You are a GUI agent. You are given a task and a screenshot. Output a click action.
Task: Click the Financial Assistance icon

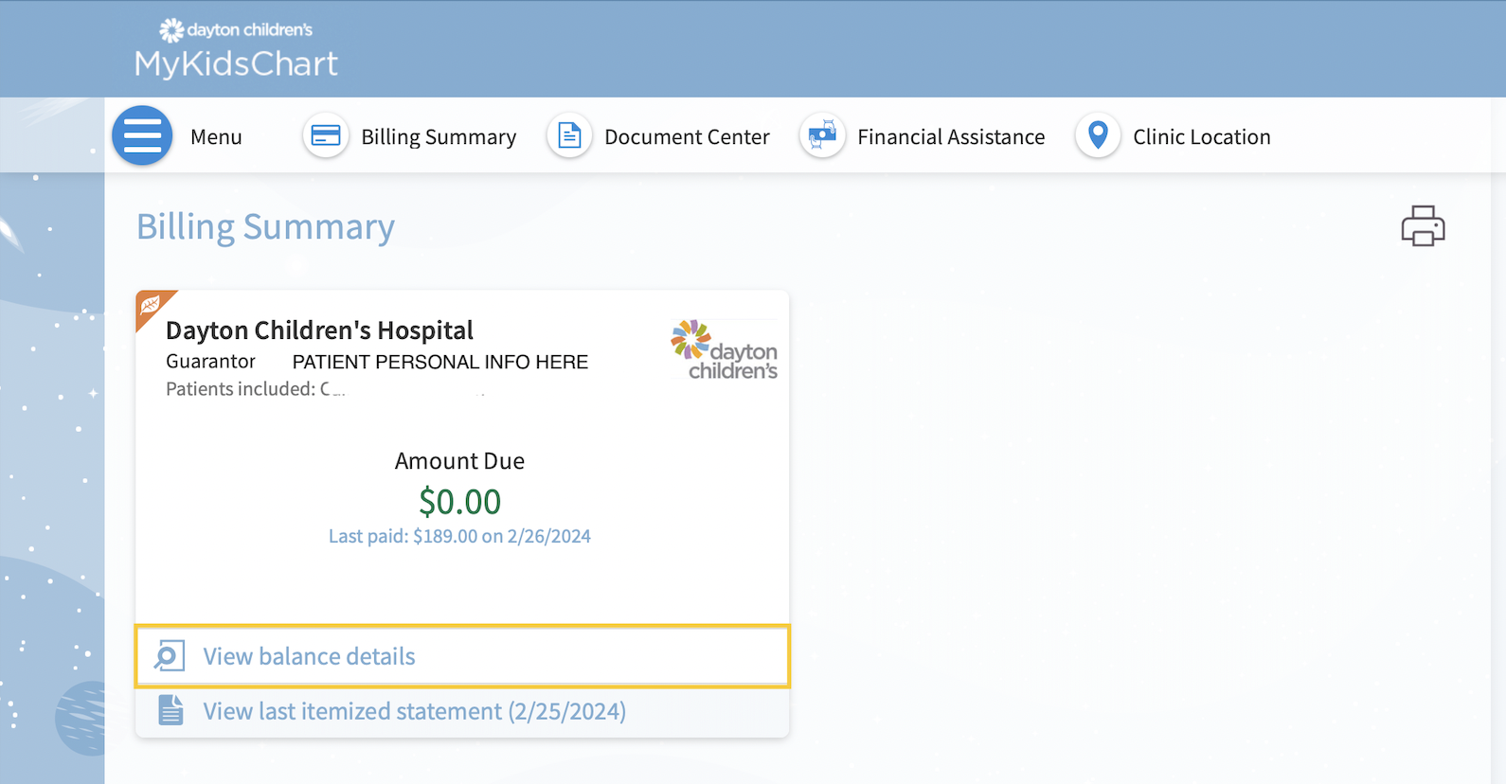[822, 135]
